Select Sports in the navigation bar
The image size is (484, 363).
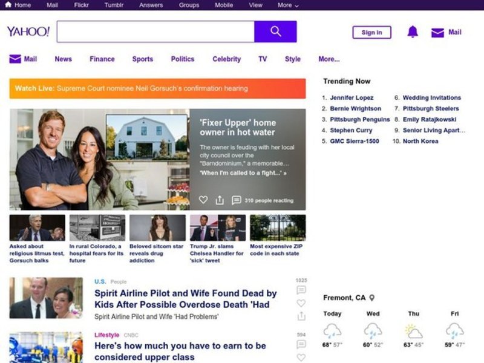[x=142, y=59]
